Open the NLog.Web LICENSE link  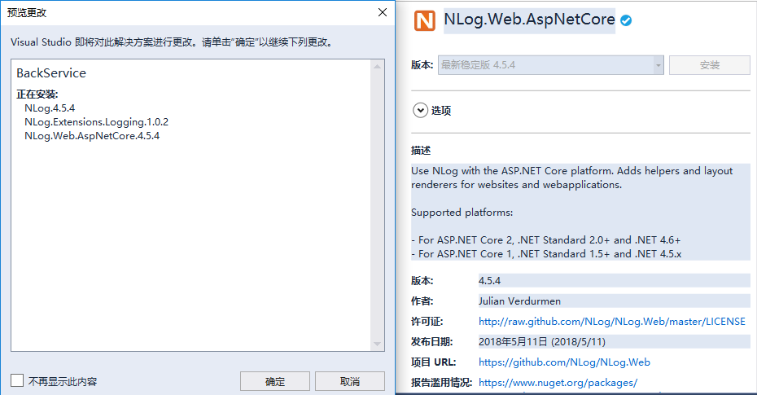611,322
